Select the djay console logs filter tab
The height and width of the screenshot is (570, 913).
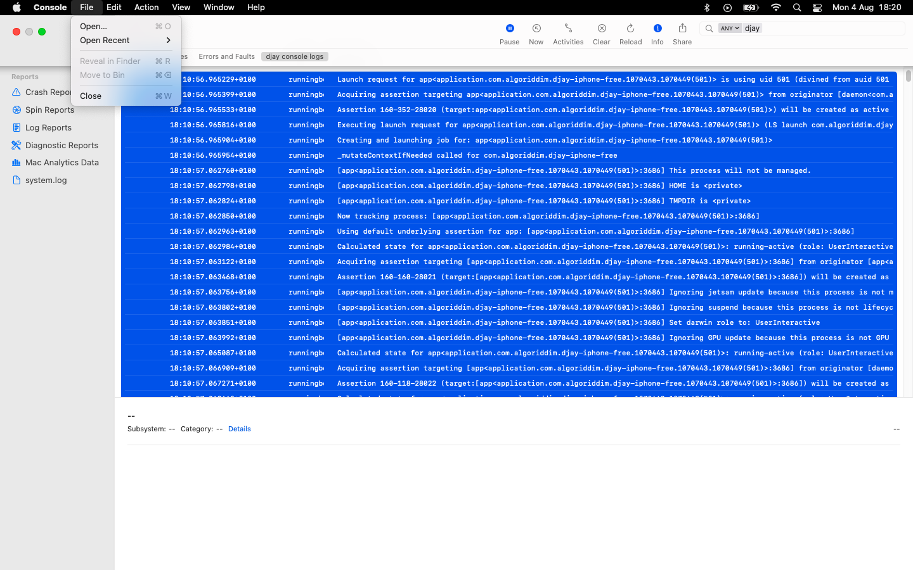(x=295, y=56)
